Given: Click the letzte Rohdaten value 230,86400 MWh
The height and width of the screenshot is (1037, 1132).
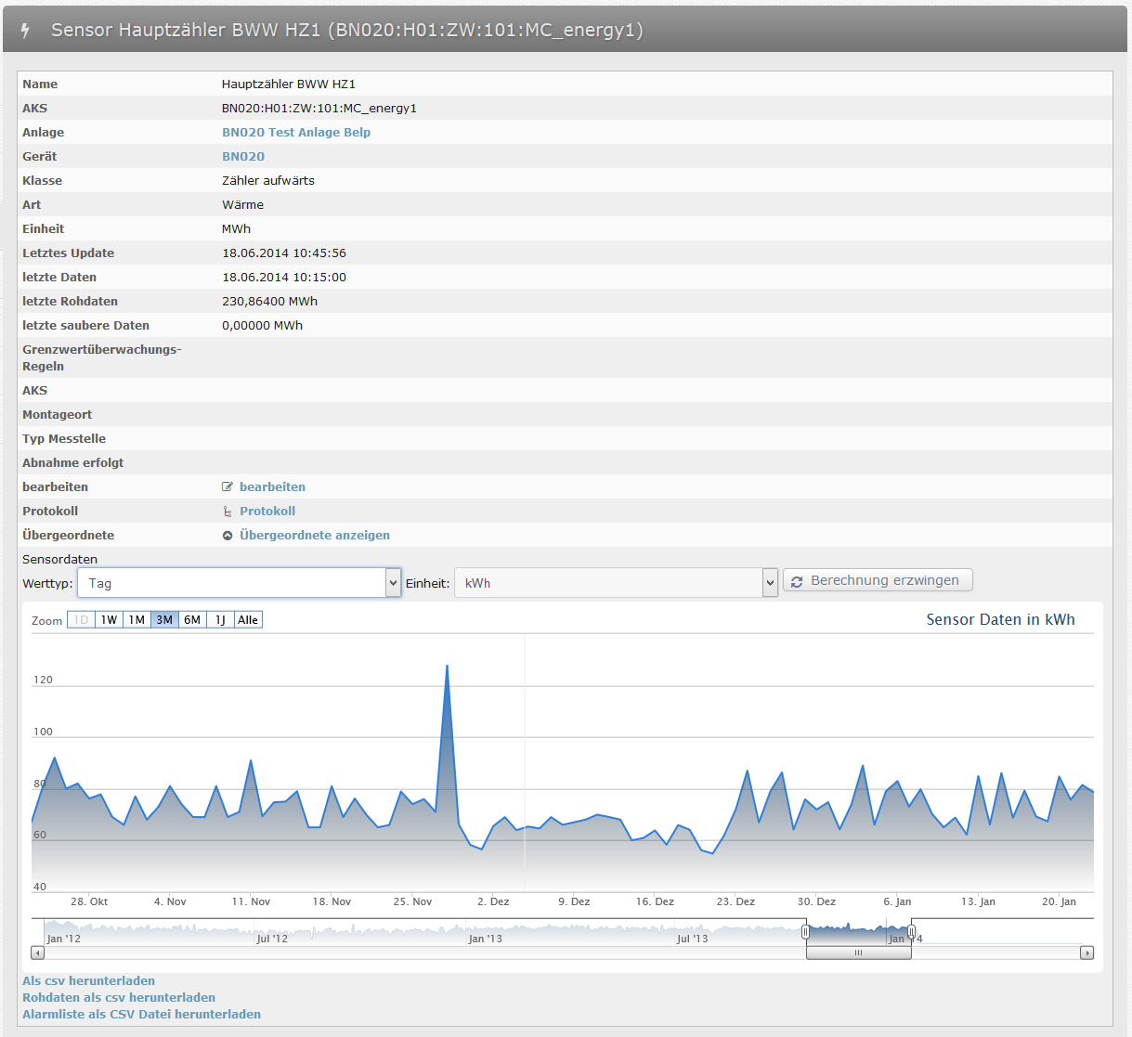Looking at the screenshot, I should pyautogui.click(x=269, y=301).
